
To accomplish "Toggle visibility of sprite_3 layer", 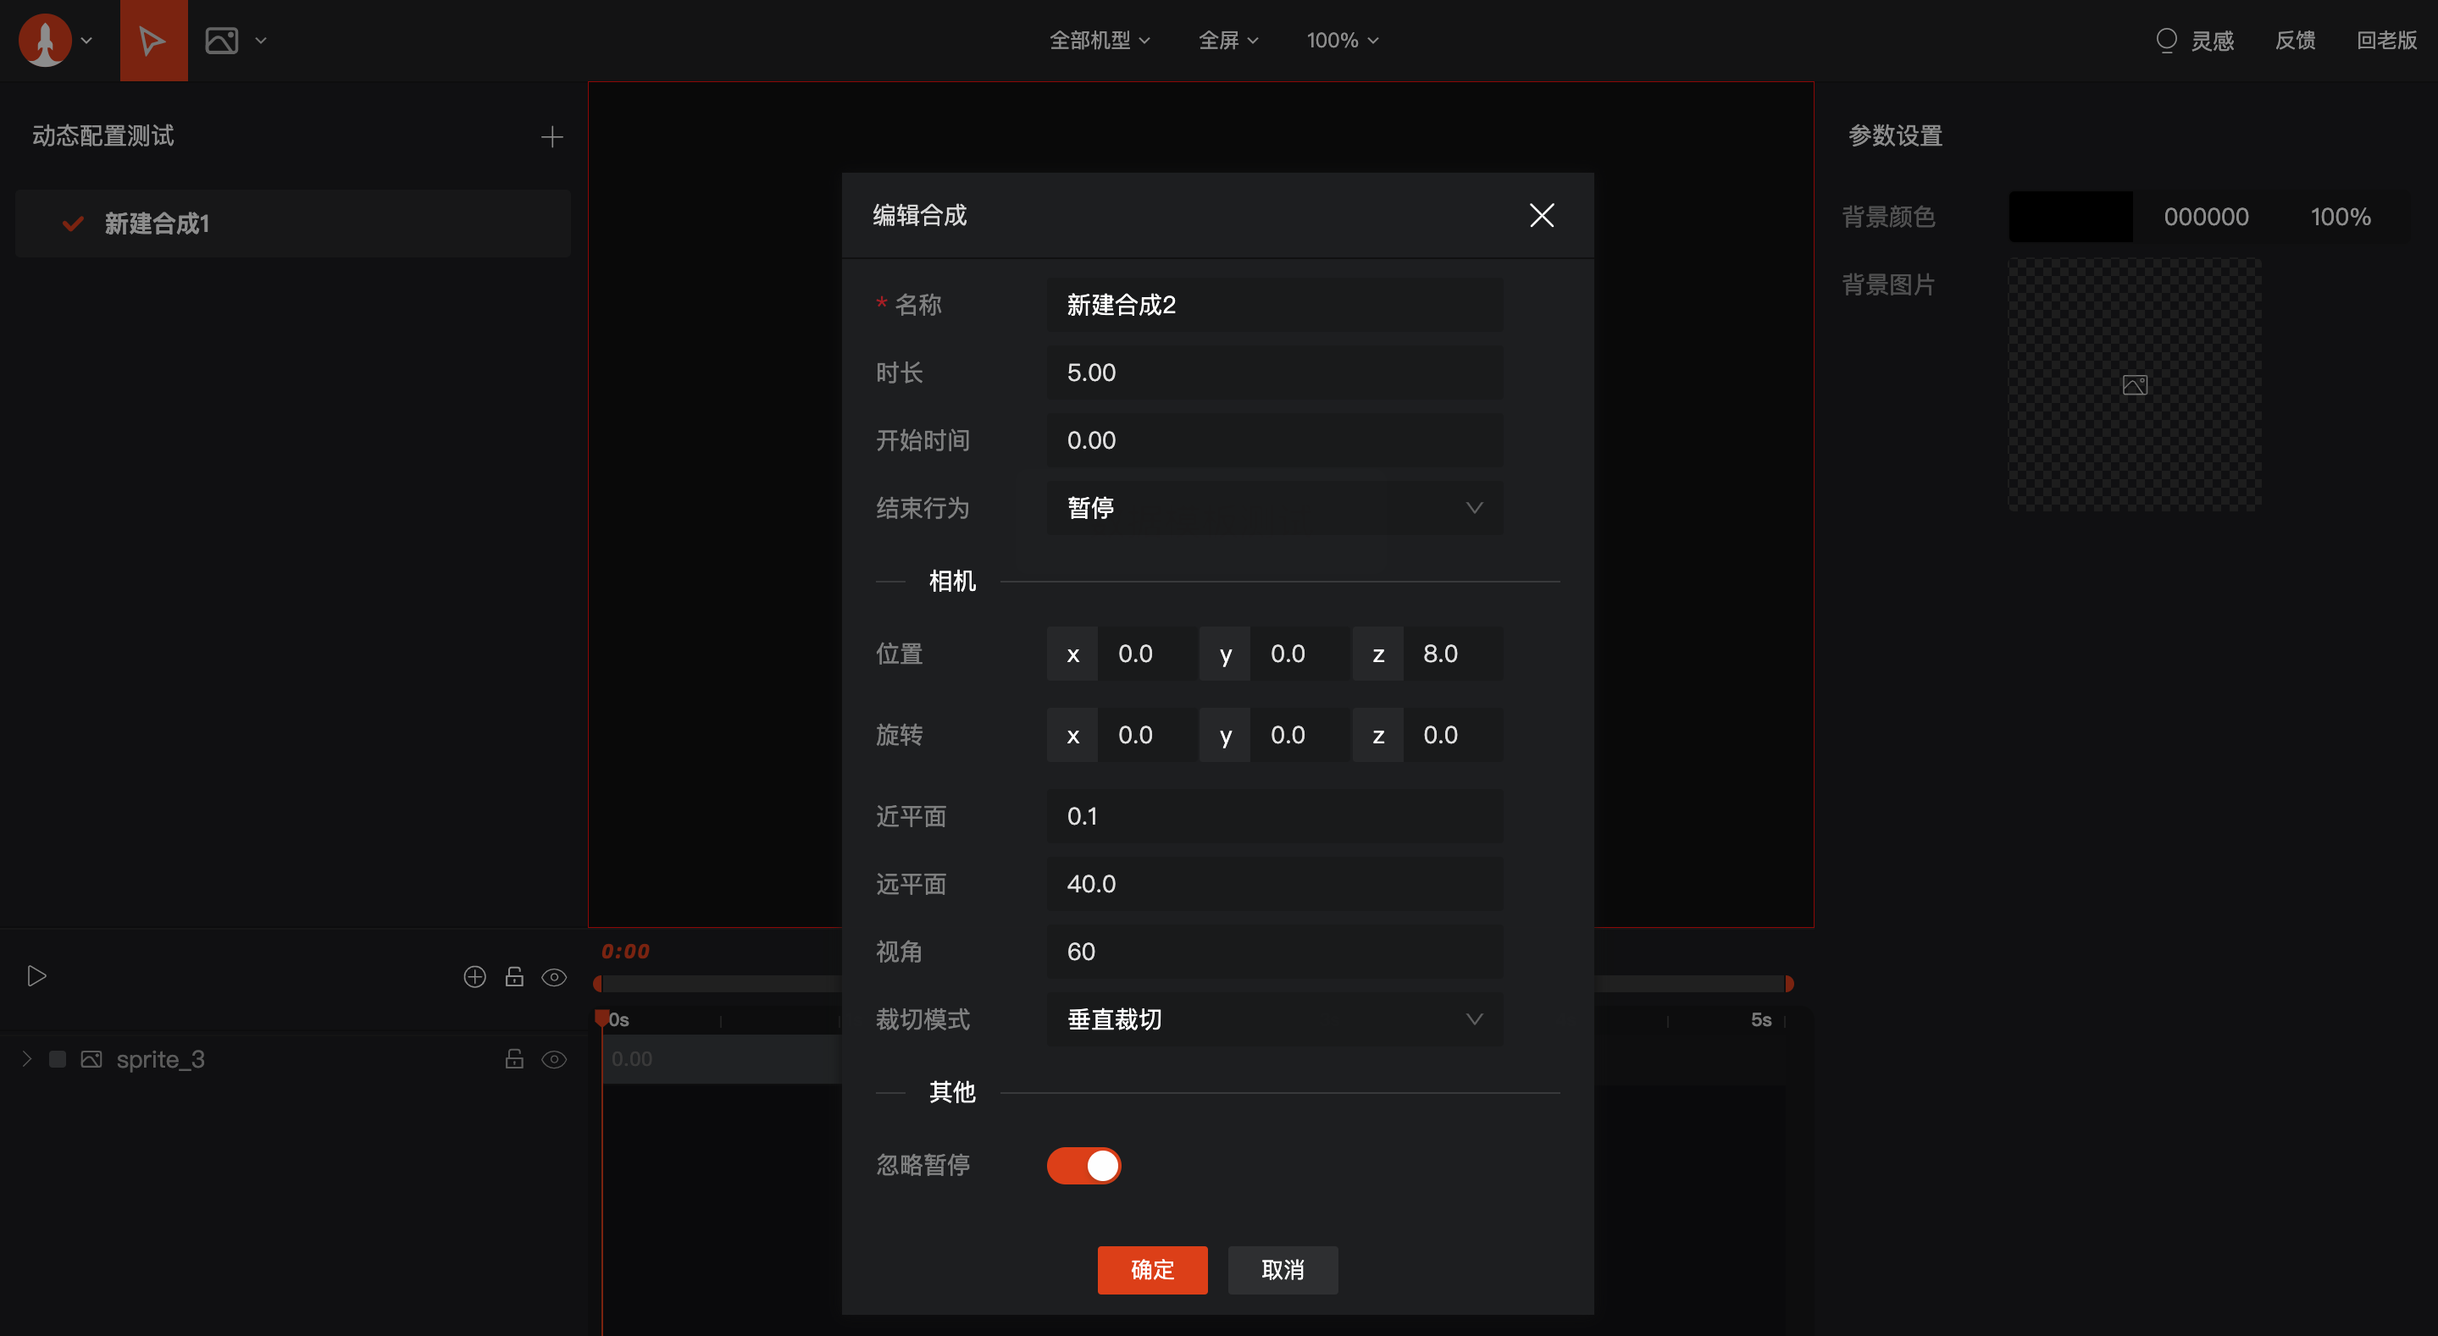I will point(554,1059).
